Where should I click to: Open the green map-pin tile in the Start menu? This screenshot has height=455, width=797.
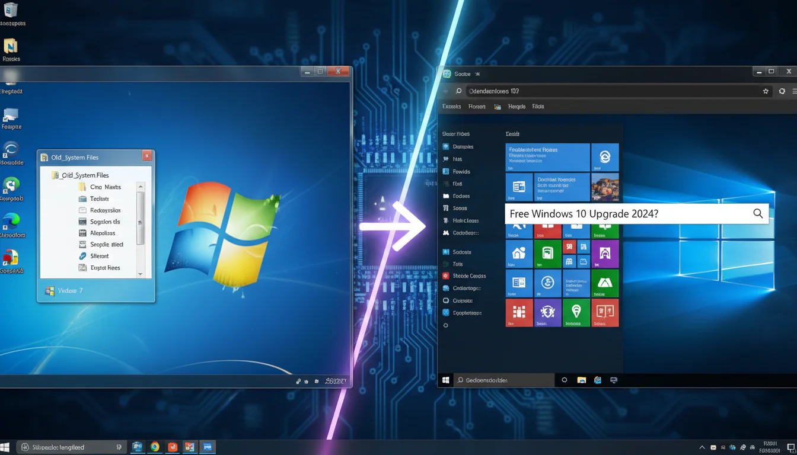coord(576,313)
